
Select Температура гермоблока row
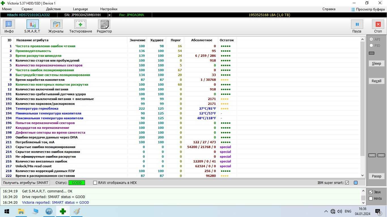(119, 108)
